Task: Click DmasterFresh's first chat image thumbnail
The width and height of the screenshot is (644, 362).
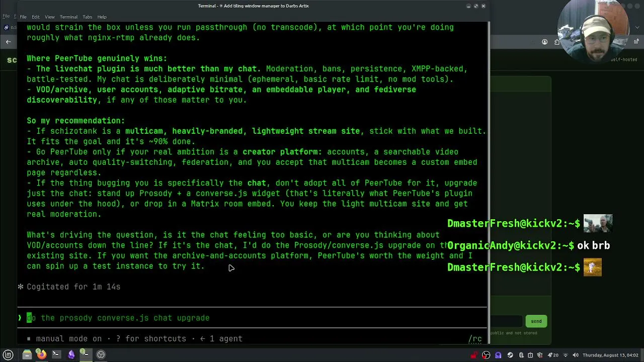Action: [598, 223]
